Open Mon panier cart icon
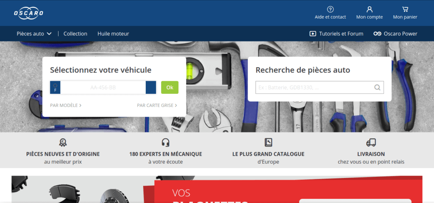The width and height of the screenshot is (434, 203). tap(405, 9)
